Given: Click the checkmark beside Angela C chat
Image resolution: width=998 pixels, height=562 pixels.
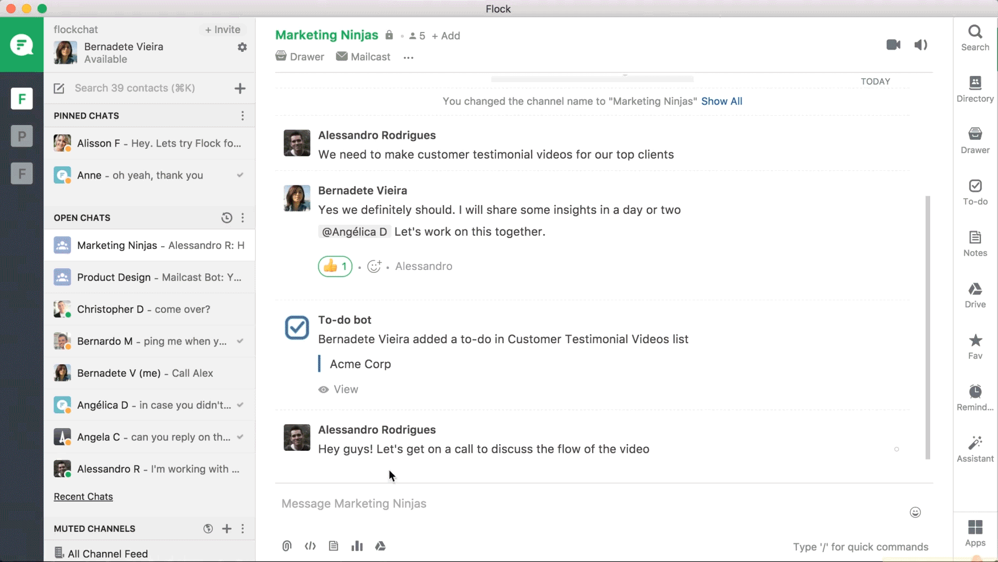Looking at the screenshot, I should pyautogui.click(x=240, y=437).
